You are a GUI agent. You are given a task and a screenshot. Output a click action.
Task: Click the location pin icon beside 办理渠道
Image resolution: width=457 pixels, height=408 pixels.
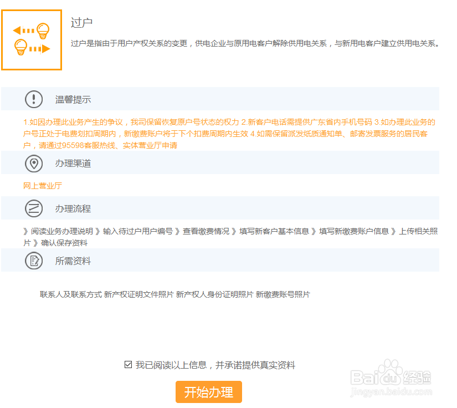[x=34, y=164]
